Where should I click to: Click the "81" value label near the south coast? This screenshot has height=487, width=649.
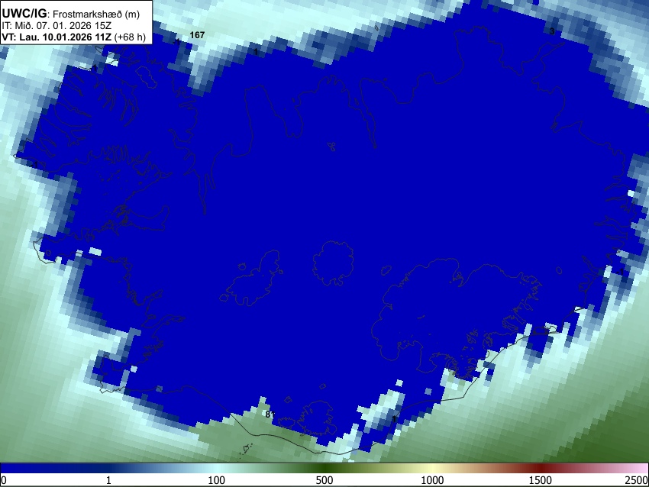270,414
